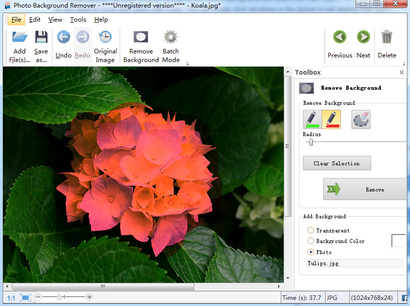Click the horizontal scrollbar right arrow
The width and height of the screenshot is (410, 306).
[279, 286]
